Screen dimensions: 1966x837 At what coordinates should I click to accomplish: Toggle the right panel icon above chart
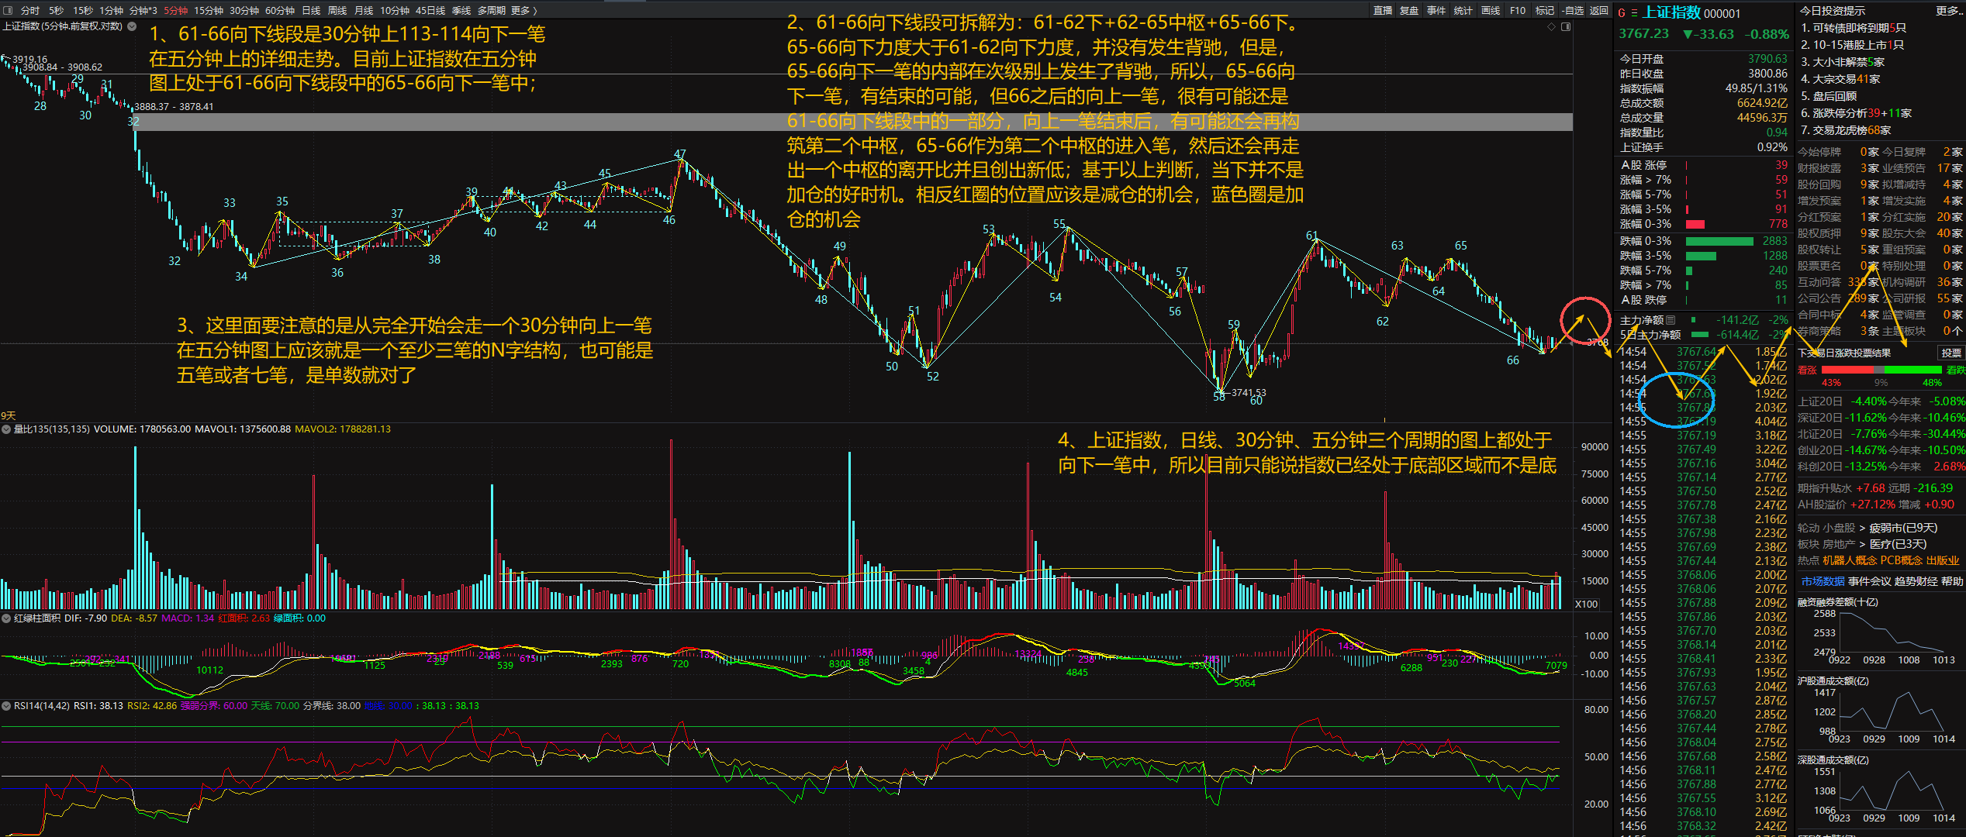(x=1566, y=27)
